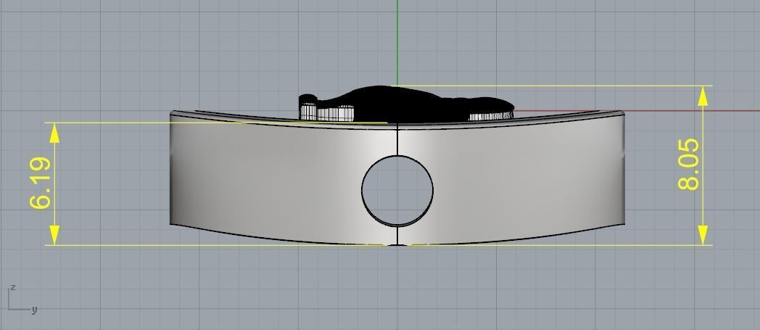Select the 8.05 dimension text
This screenshot has width=760, height=330.
pyautogui.click(x=689, y=164)
